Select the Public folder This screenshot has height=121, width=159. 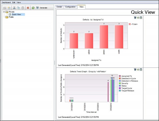[11, 17]
